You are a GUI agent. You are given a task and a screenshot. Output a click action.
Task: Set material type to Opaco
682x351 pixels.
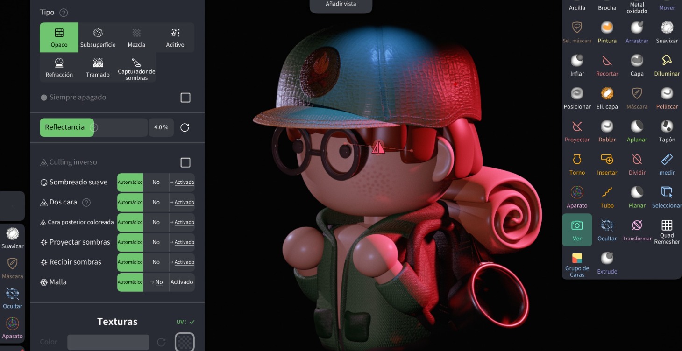59,37
